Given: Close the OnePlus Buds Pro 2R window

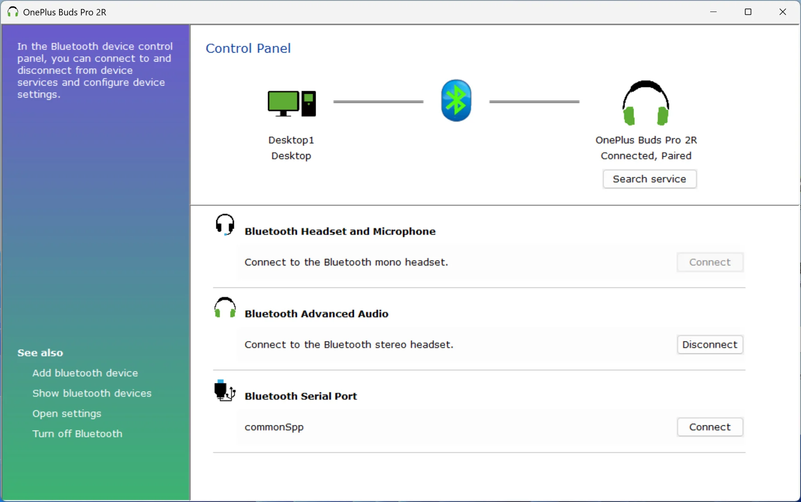Looking at the screenshot, I should 783,12.
